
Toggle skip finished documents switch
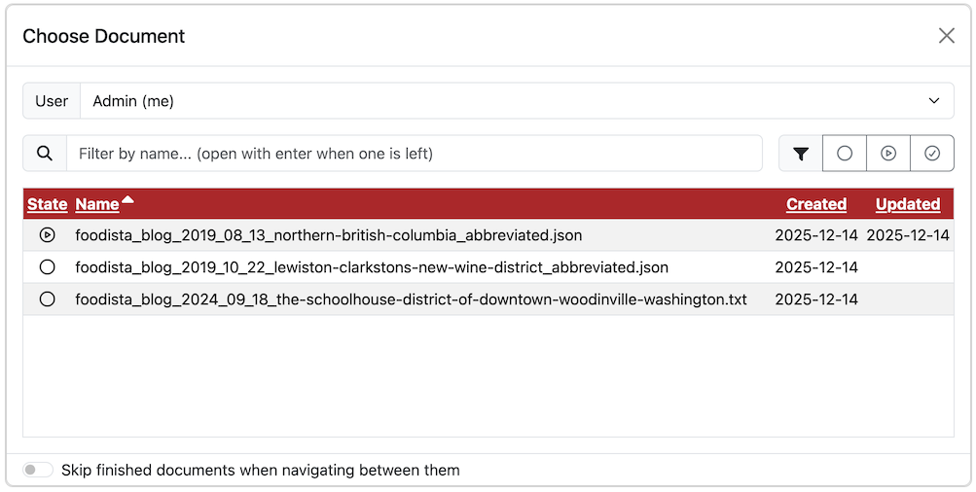38,471
